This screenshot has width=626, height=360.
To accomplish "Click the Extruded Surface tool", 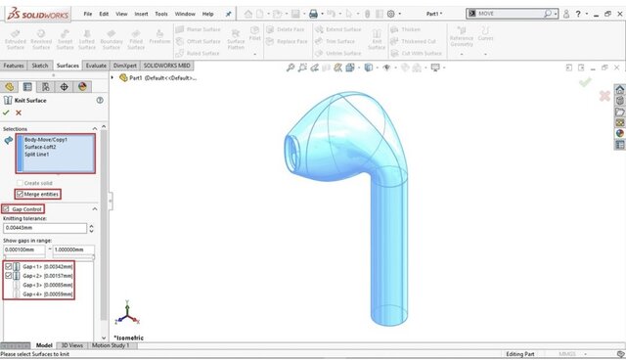I will tap(16, 39).
